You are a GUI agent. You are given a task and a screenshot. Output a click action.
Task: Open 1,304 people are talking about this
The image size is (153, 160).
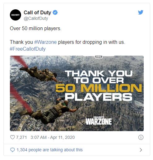(50, 150)
